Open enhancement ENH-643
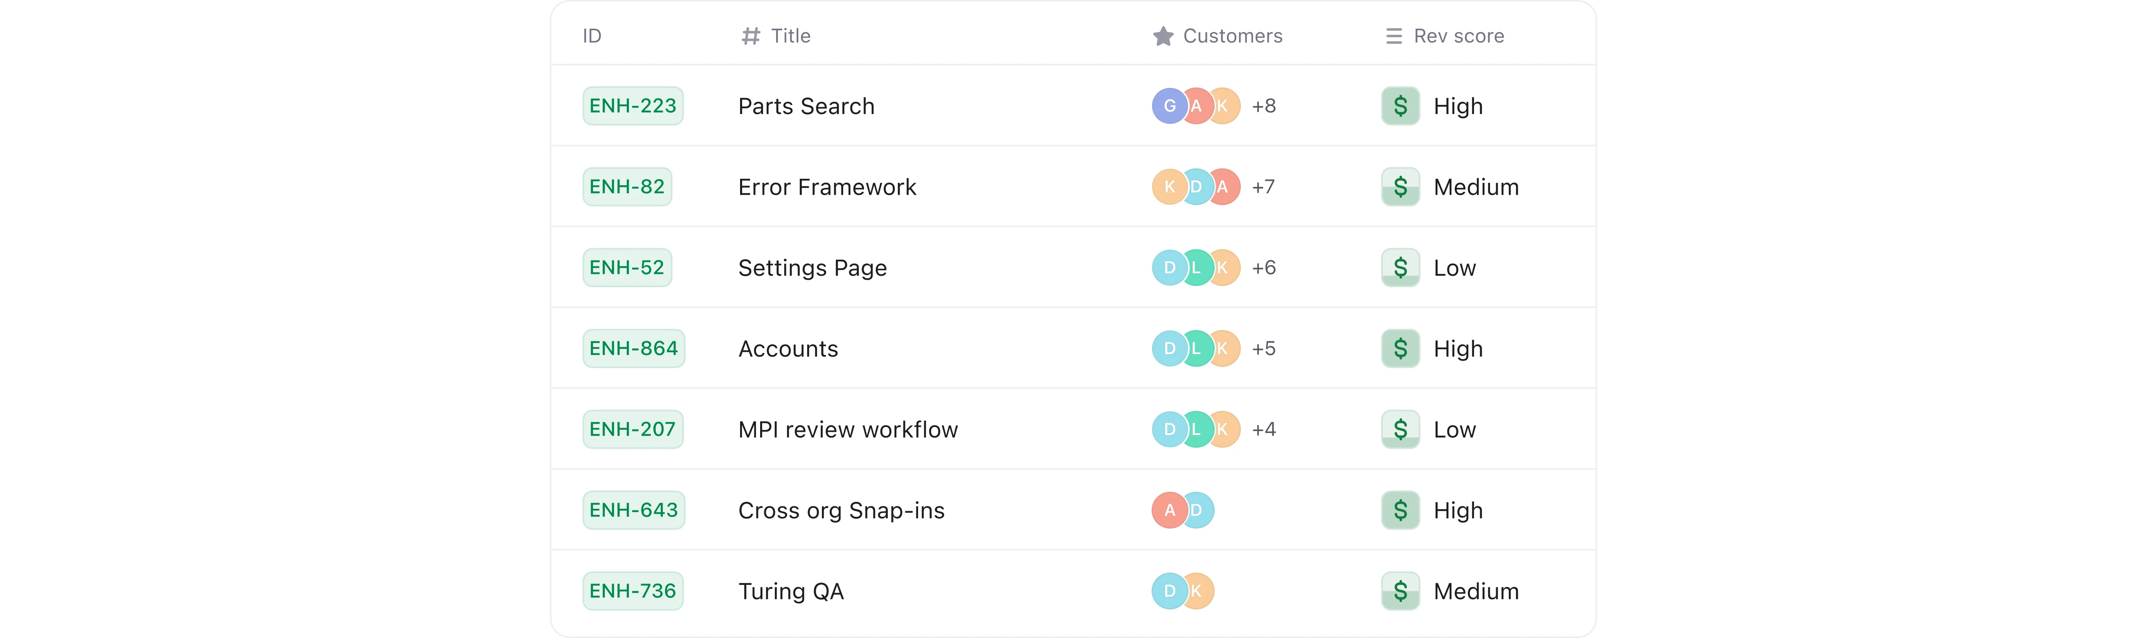The width and height of the screenshot is (2147, 638). pyautogui.click(x=633, y=510)
